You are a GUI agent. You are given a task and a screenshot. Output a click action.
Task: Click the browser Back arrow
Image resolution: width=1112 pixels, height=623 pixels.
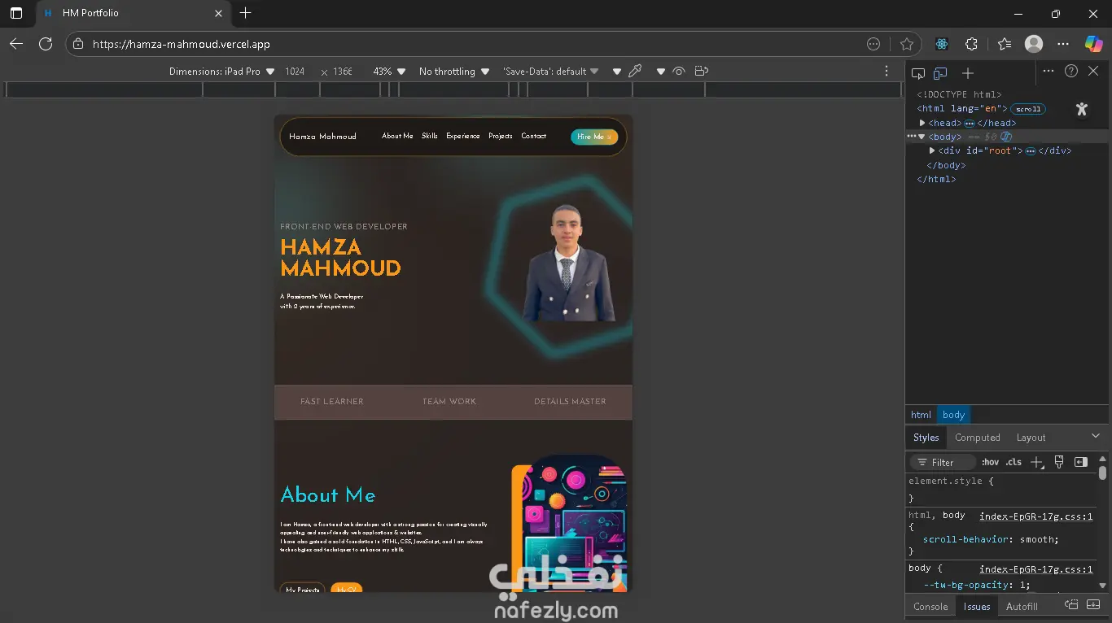pyautogui.click(x=16, y=44)
